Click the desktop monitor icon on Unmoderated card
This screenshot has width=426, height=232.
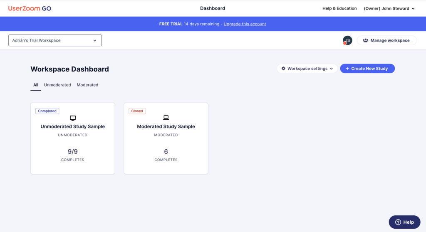point(73,118)
